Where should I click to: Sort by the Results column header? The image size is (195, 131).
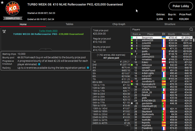186,34
